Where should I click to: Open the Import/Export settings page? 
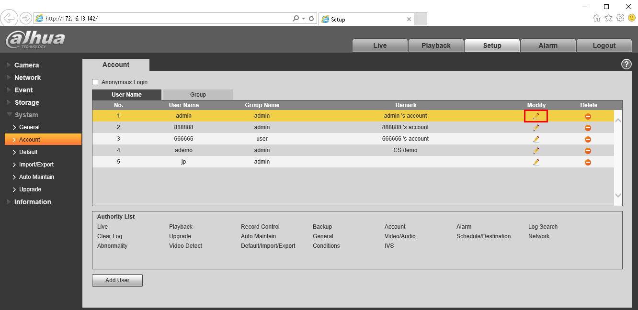[36, 165]
